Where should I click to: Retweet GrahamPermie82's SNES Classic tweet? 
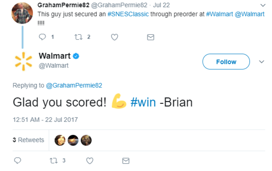[78, 37]
